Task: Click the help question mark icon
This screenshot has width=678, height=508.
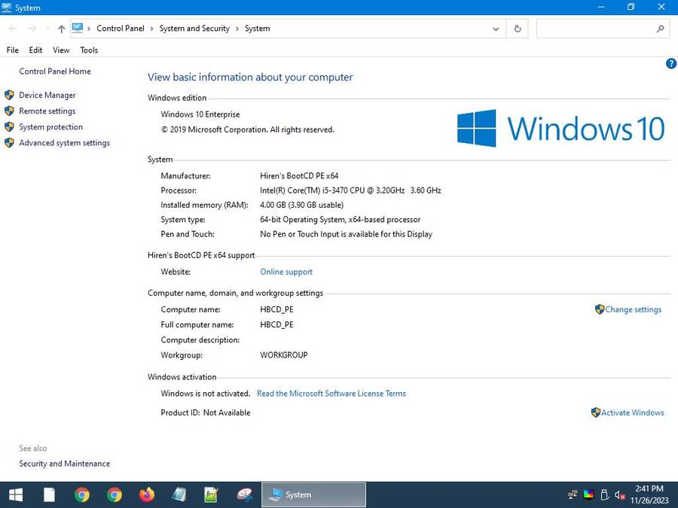Action: [670, 64]
